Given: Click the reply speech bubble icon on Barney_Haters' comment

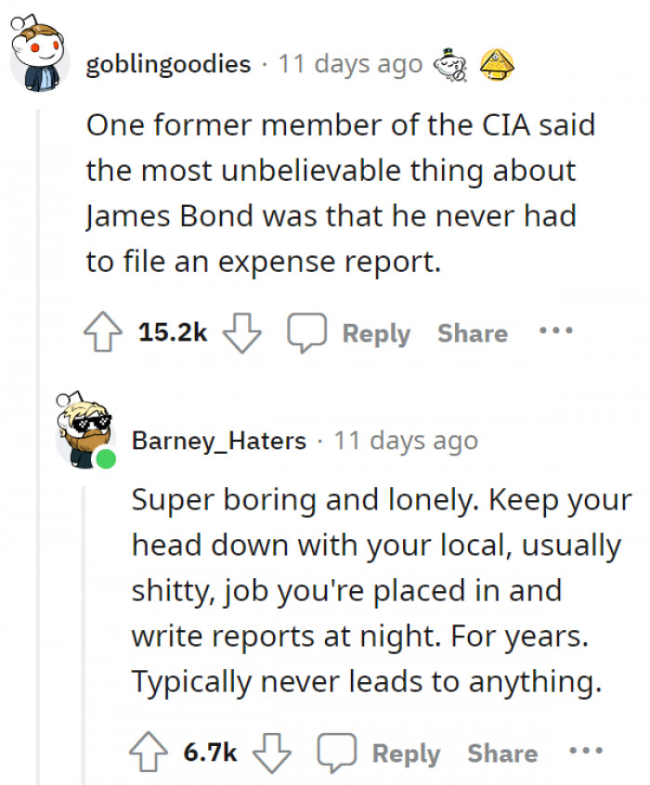Looking at the screenshot, I should (x=338, y=750).
